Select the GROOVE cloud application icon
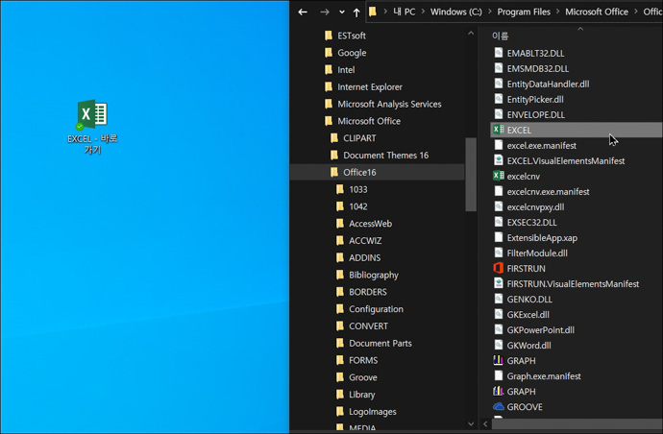Viewport: 663px width, 434px height. (x=499, y=406)
